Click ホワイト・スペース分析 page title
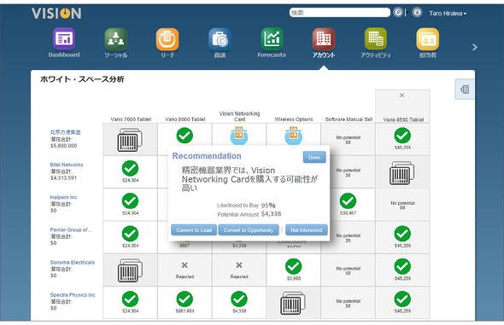504x325 pixels. point(82,79)
